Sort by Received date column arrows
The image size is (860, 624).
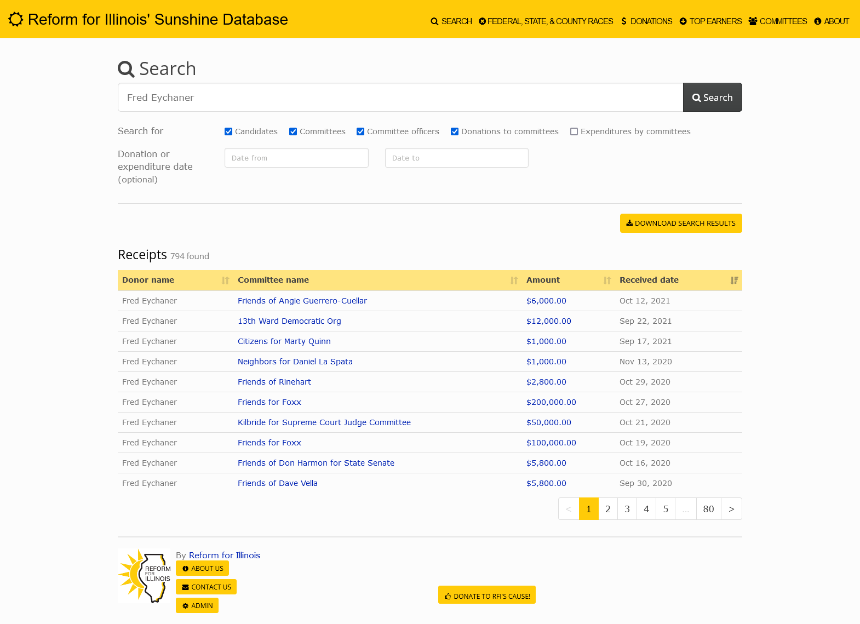734,280
